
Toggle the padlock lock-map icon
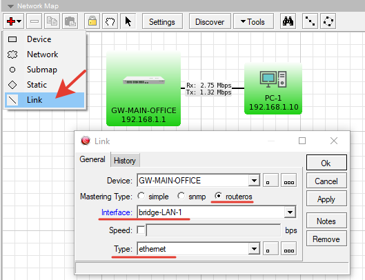(x=92, y=21)
